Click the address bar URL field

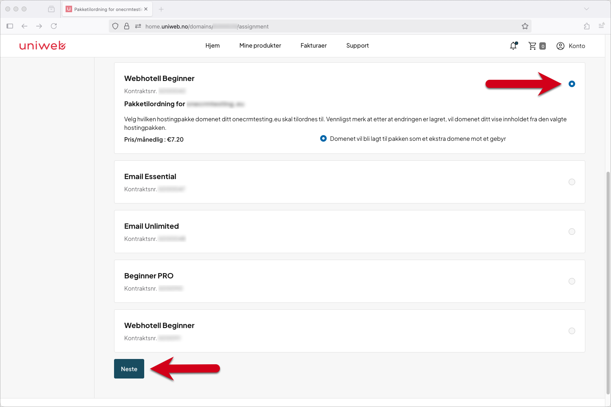[320, 26]
